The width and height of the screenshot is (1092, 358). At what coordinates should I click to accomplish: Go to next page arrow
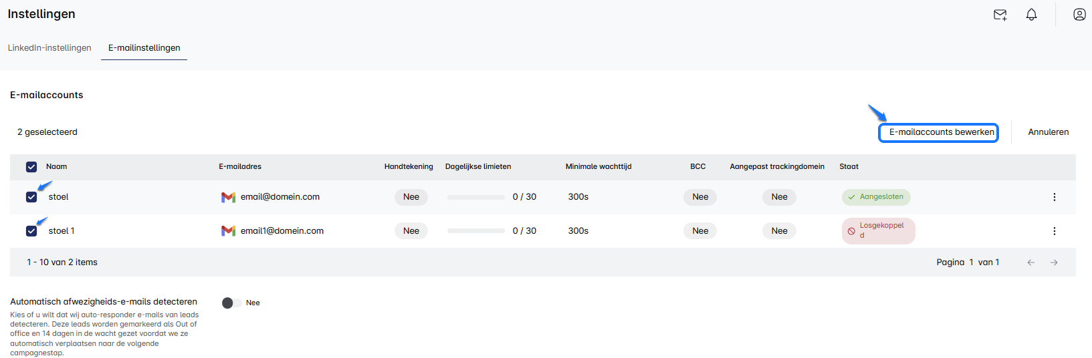(1054, 262)
